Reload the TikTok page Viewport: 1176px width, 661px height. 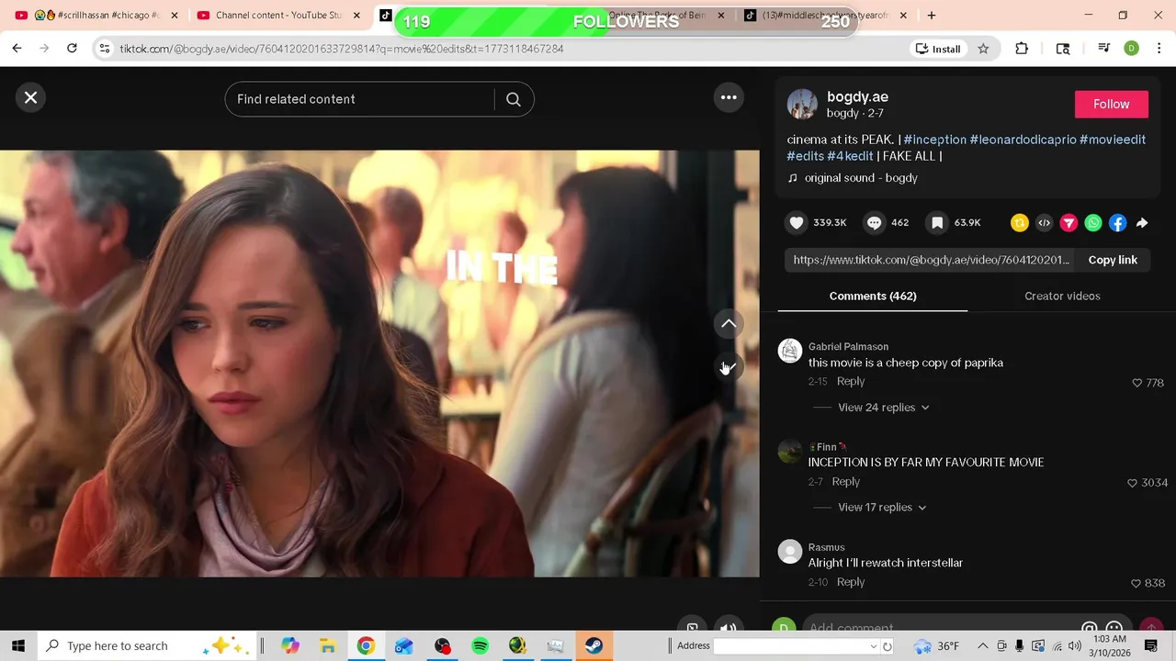(72, 49)
